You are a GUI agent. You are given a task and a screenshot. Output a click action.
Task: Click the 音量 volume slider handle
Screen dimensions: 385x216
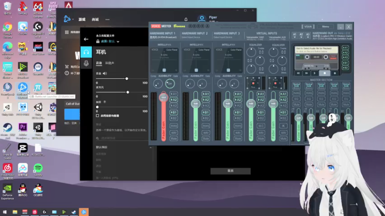pos(127,79)
